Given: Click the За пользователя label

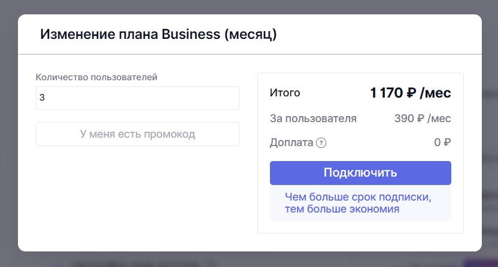Looking at the screenshot, I should pyautogui.click(x=313, y=118).
